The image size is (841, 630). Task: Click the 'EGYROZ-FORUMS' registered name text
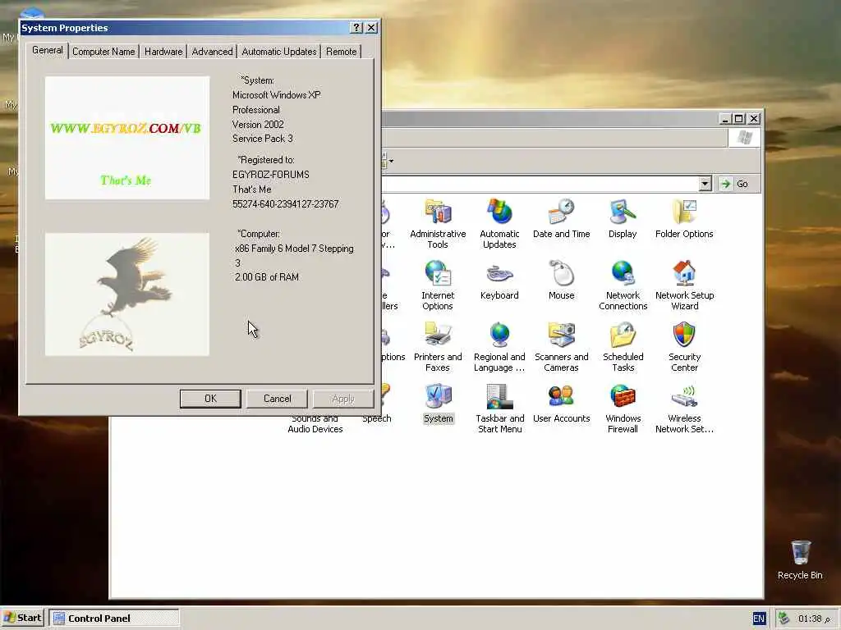coord(271,175)
